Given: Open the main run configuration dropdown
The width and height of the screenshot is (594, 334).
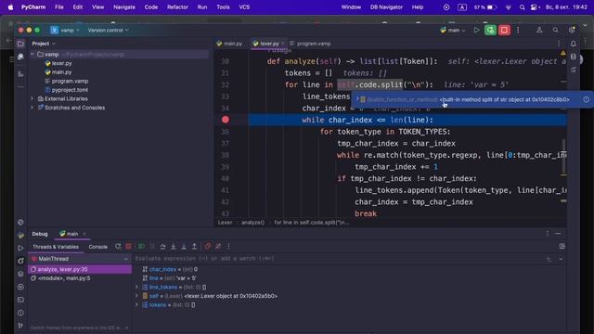Looking at the screenshot, I should tap(453, 30).
